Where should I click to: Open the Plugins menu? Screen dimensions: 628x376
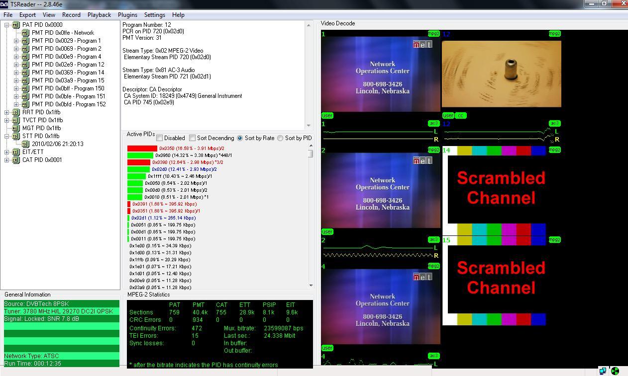coord(127,15)
